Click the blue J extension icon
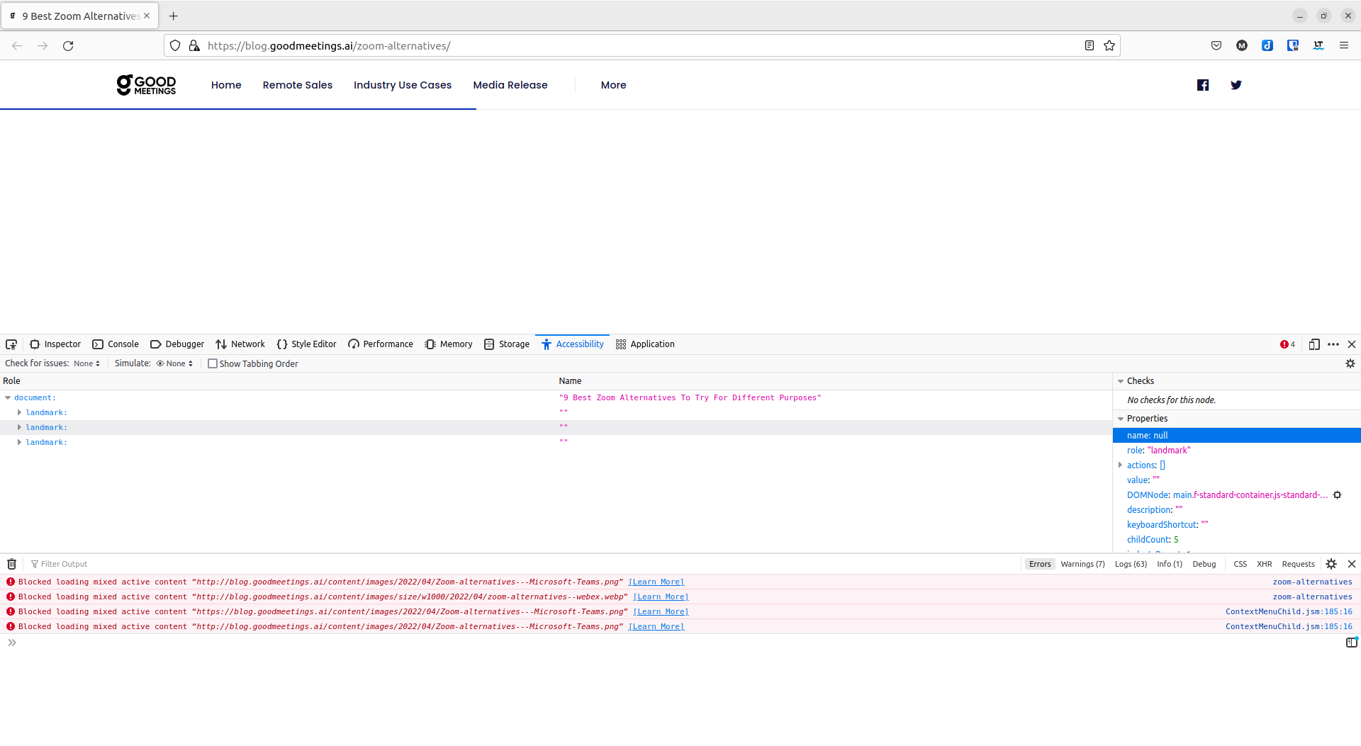1361x746 pixels. pyautogui.click(x=1267, y=46)
